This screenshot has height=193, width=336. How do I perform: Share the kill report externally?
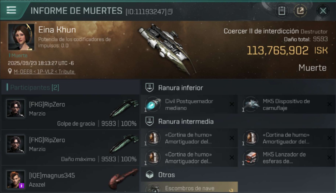click(300, 11)
